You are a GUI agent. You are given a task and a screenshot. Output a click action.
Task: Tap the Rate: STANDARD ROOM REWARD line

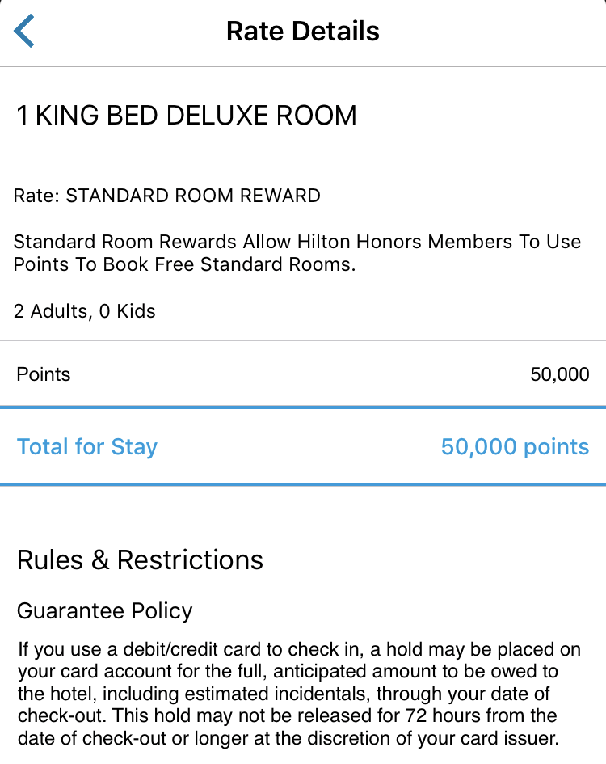[167, 196]
